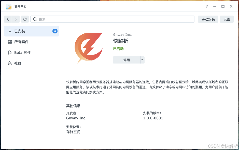239x150 pixels.
Task: Select the 已安装 download icon in sidebar
Action: tap(10, 31)
